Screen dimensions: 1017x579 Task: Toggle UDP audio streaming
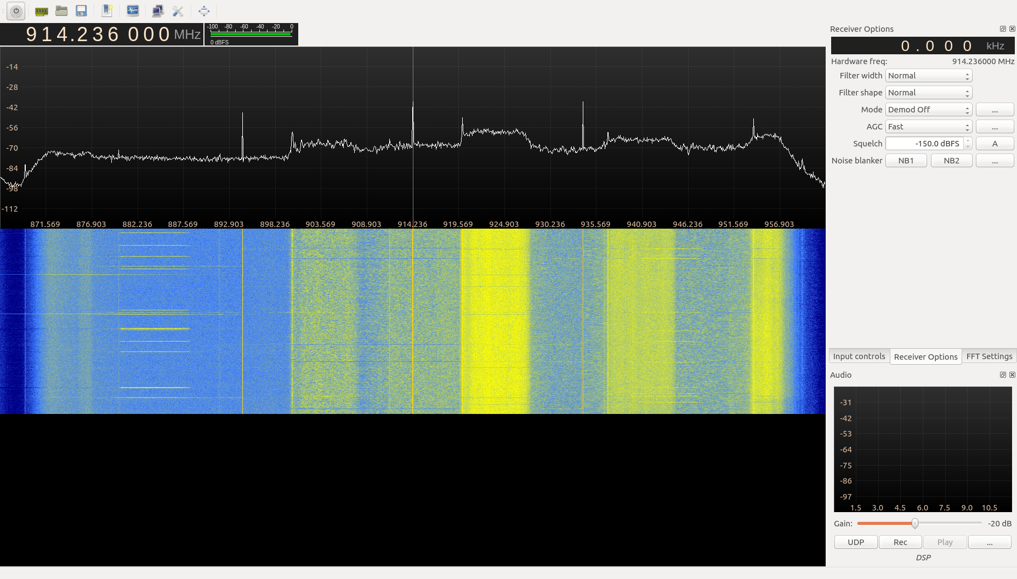855,542
